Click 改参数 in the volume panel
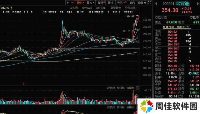This screenshot has width=200, height=114. pos(111,88)
